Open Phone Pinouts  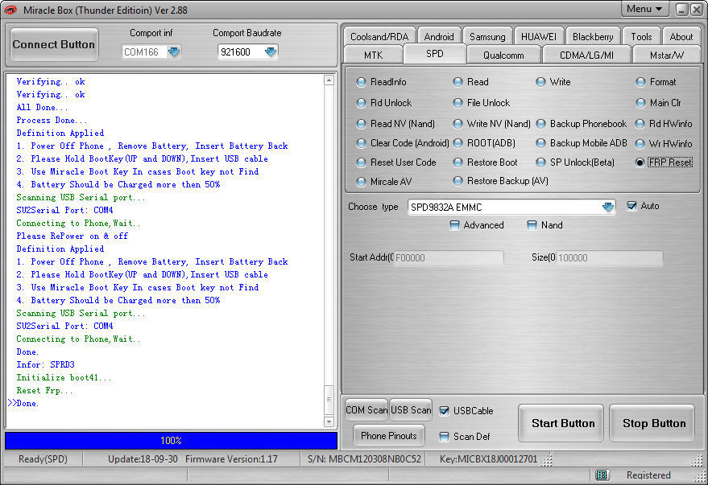pyautogui.click(x=389, y=435)
